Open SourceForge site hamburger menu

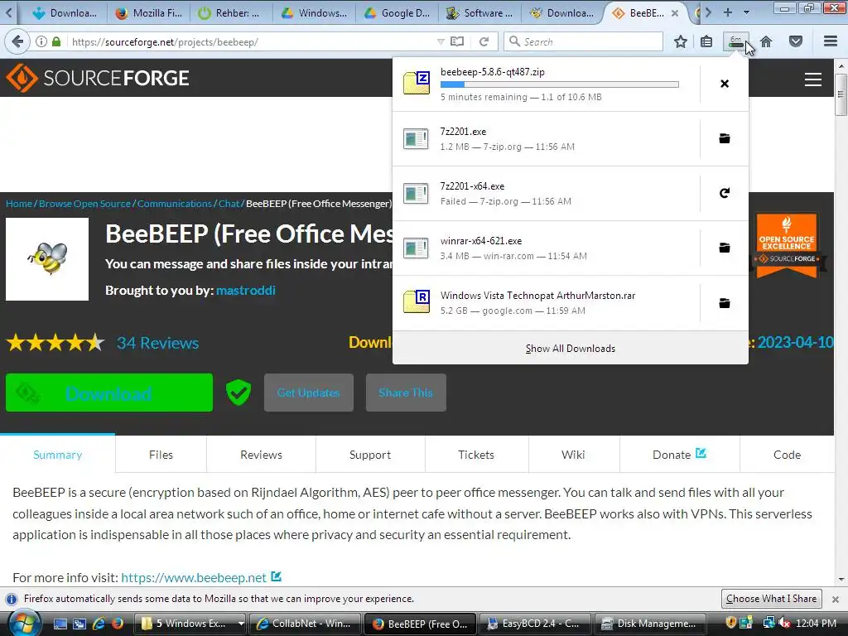tap(813, 79)
